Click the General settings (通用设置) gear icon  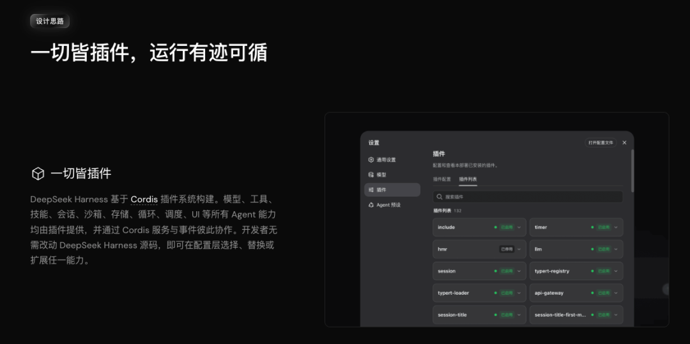coord(371,160)
